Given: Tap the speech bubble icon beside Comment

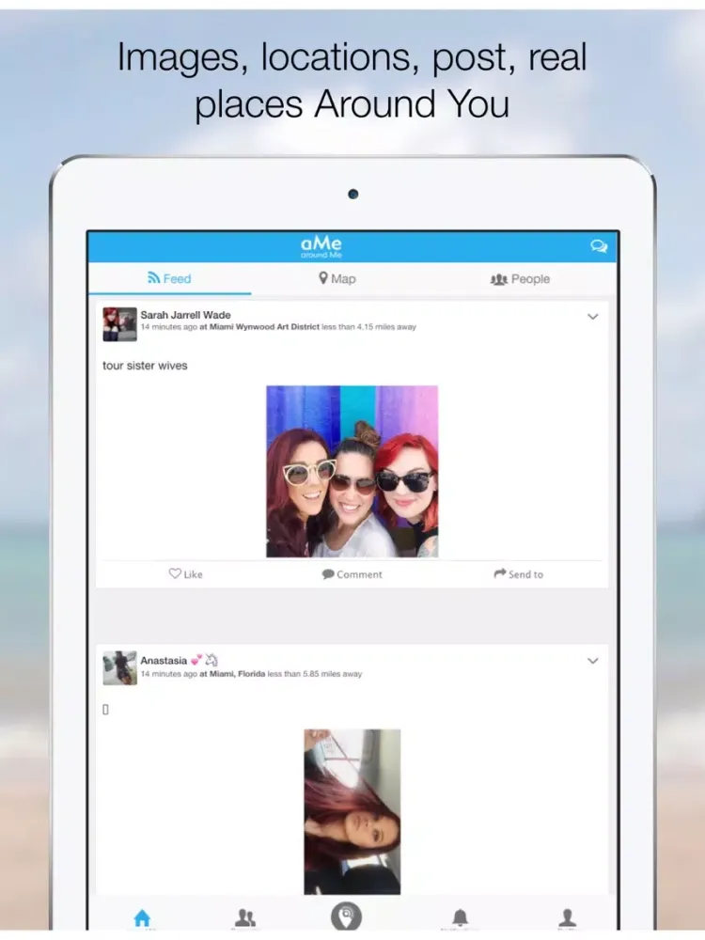Looking at the screenshot, I should 328,573.
